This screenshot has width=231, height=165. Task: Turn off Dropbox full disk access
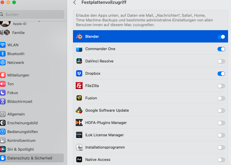click(x=221, y=74)
